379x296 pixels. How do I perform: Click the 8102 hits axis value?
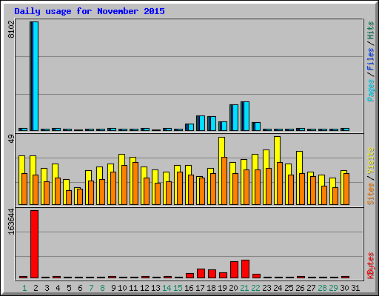pyautogui.click(x=11, y=29)
